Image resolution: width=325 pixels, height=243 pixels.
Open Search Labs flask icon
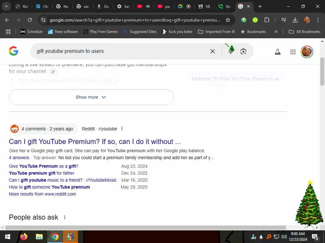277,52
